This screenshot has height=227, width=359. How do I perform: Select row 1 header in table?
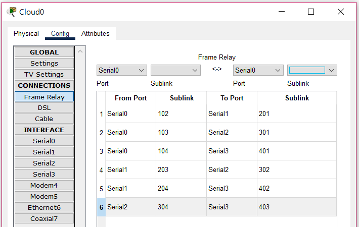click(101, 113)
